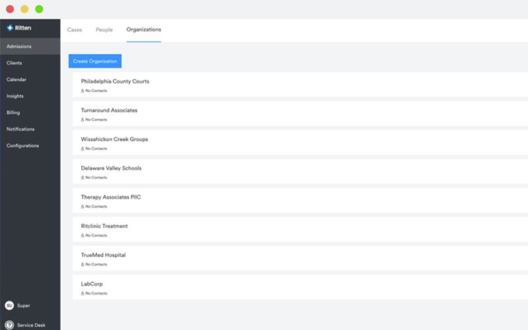This screenshot has height=330, width=528.
Task: Click contacts icon under TrueMed Hospital
Action: 82,265
